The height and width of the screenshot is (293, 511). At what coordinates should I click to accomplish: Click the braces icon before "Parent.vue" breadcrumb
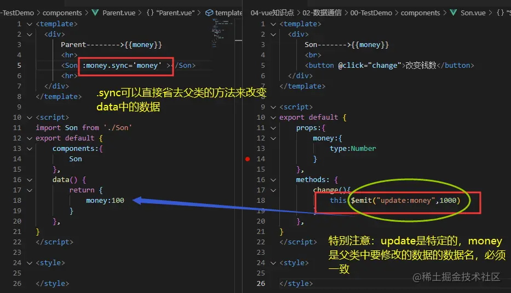[150, 13]
